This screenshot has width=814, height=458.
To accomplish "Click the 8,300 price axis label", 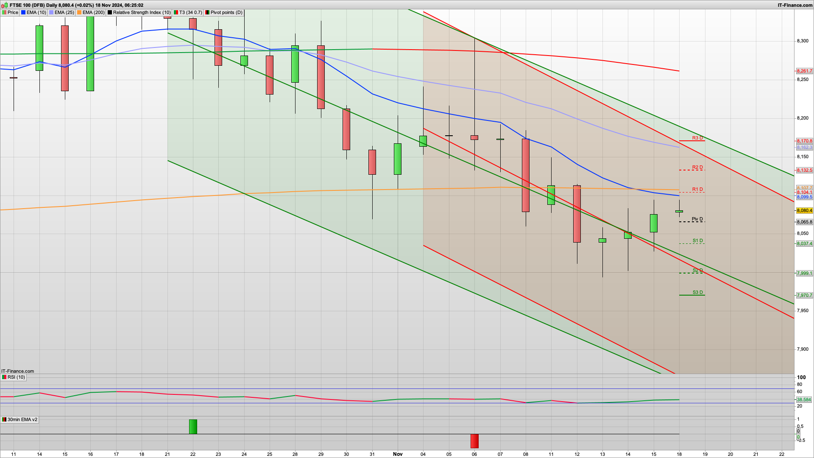I will (x=803, y=41).
